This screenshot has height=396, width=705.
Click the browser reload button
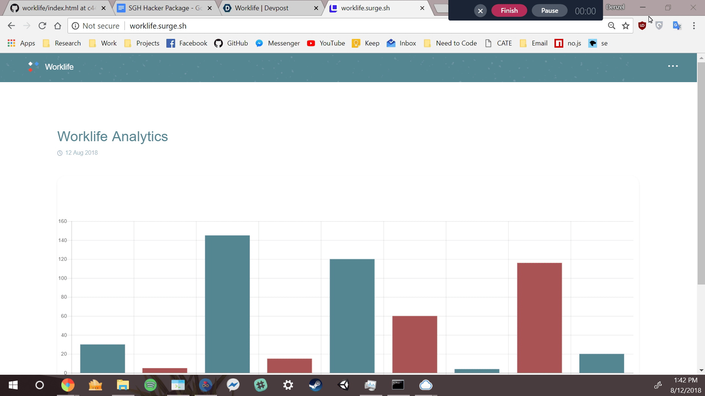coord(42,26)
